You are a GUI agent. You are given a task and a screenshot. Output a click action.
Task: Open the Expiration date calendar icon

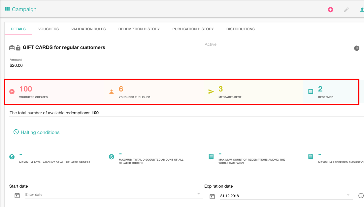coord(212,196)
